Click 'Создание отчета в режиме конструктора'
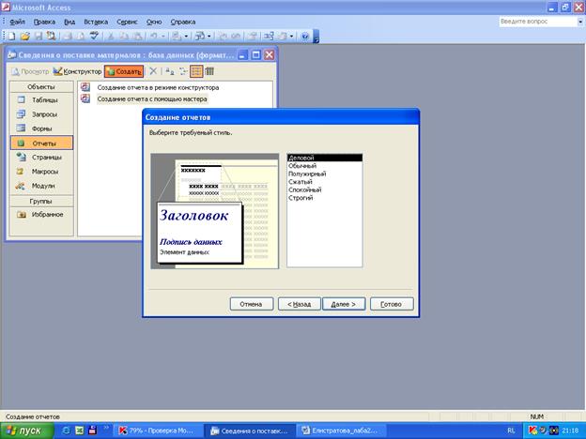The image size is (586, 439). (x=158, y=88)
